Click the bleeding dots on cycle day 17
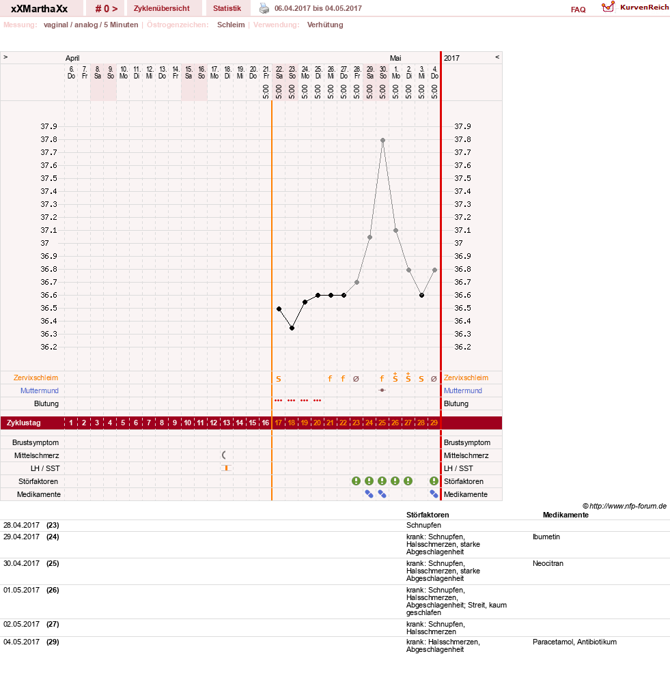670x697 pixels. point(279,401)
